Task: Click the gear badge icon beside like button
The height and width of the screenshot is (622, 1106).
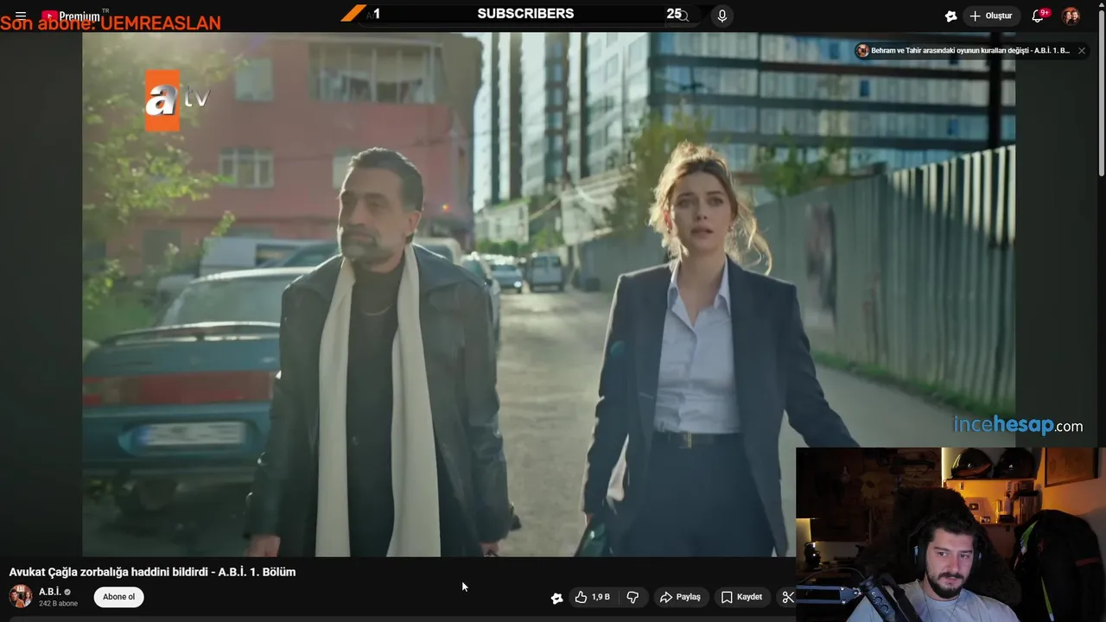Action: click(x=557, y=598)
